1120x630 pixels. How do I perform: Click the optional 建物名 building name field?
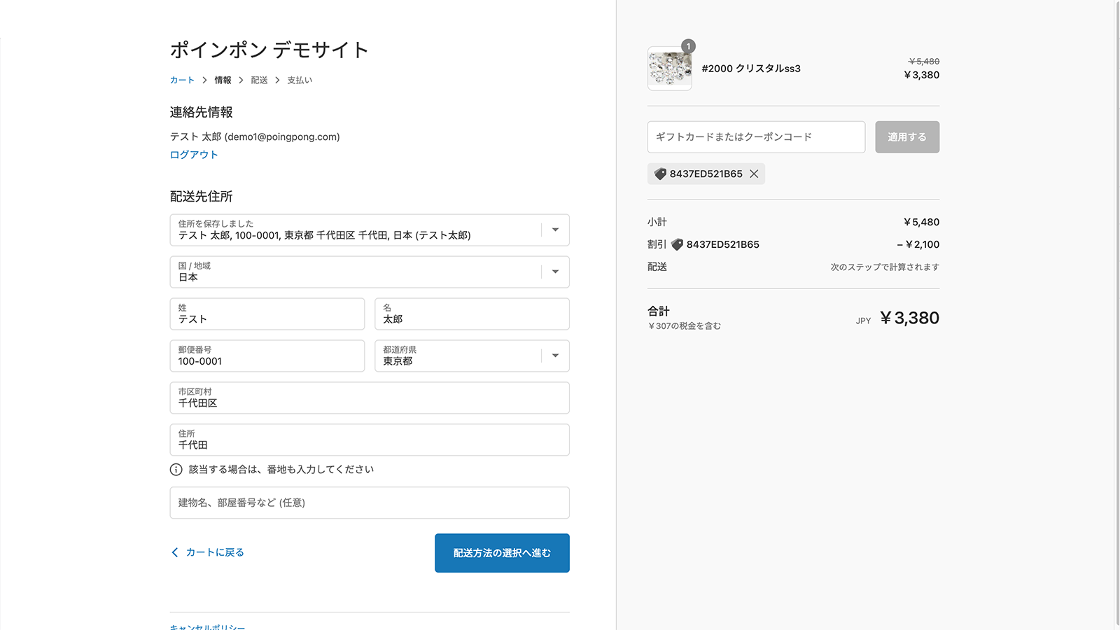click(x=369, y=503)
